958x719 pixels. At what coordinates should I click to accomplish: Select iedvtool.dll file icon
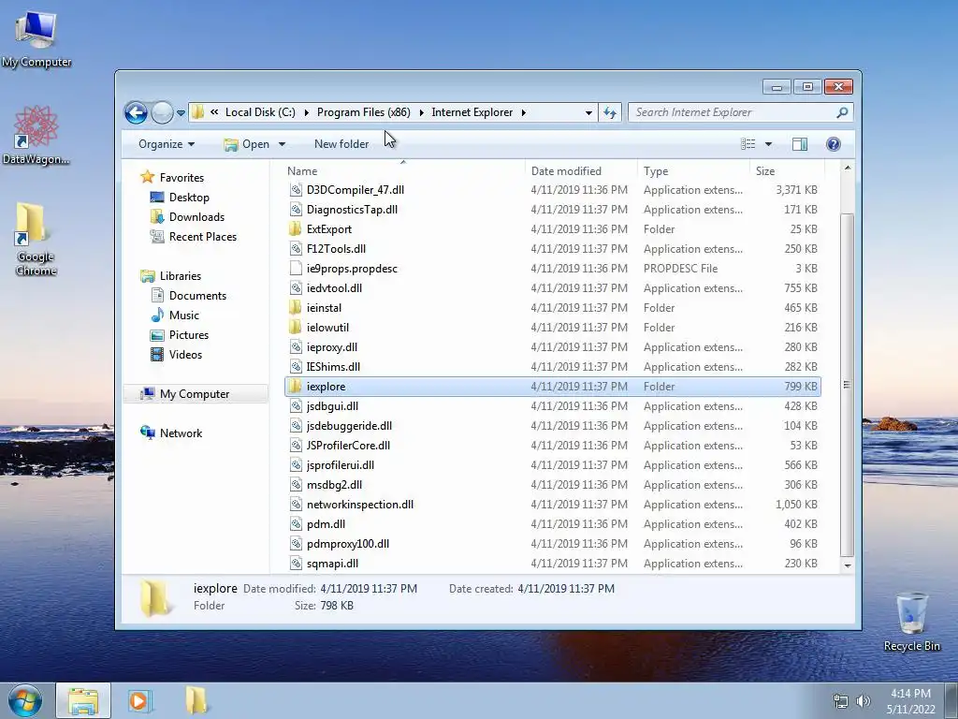[x=296, y=288]
